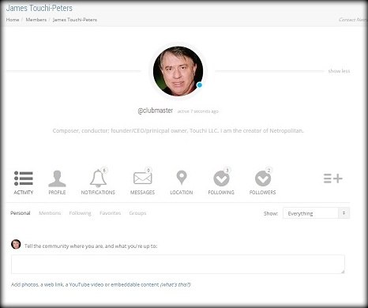Click the large round profile avatar
Image resolution: width=368 pixels, height=308 pixels.
coord(178,71)
